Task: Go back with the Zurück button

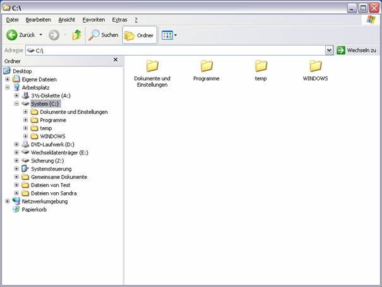Action: 20,35
